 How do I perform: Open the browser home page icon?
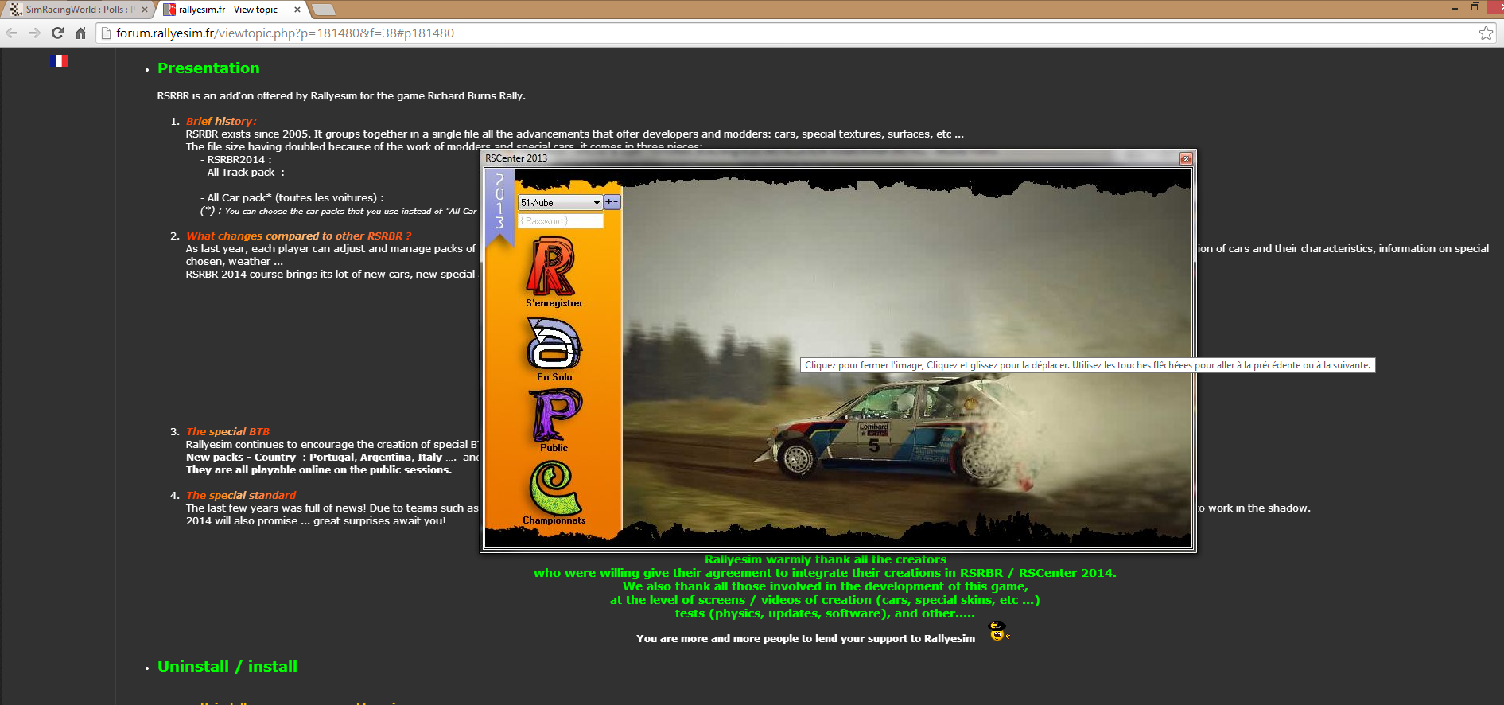(80, 33)
